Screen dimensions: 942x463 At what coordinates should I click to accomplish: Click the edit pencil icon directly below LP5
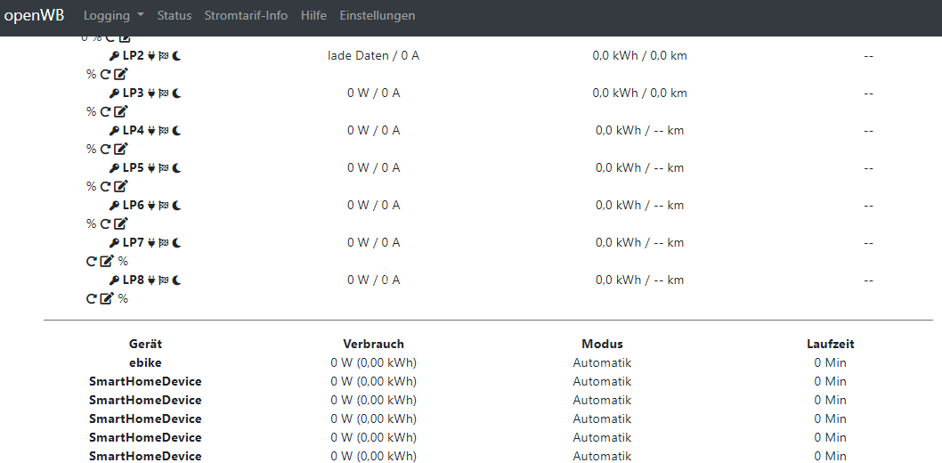(x=121, y=187)
